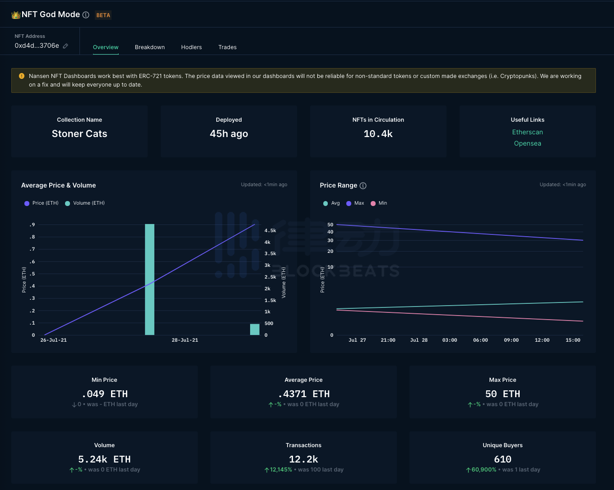
Task: Hide the Avg line in Price Range
Action: (x=331, y=203)
